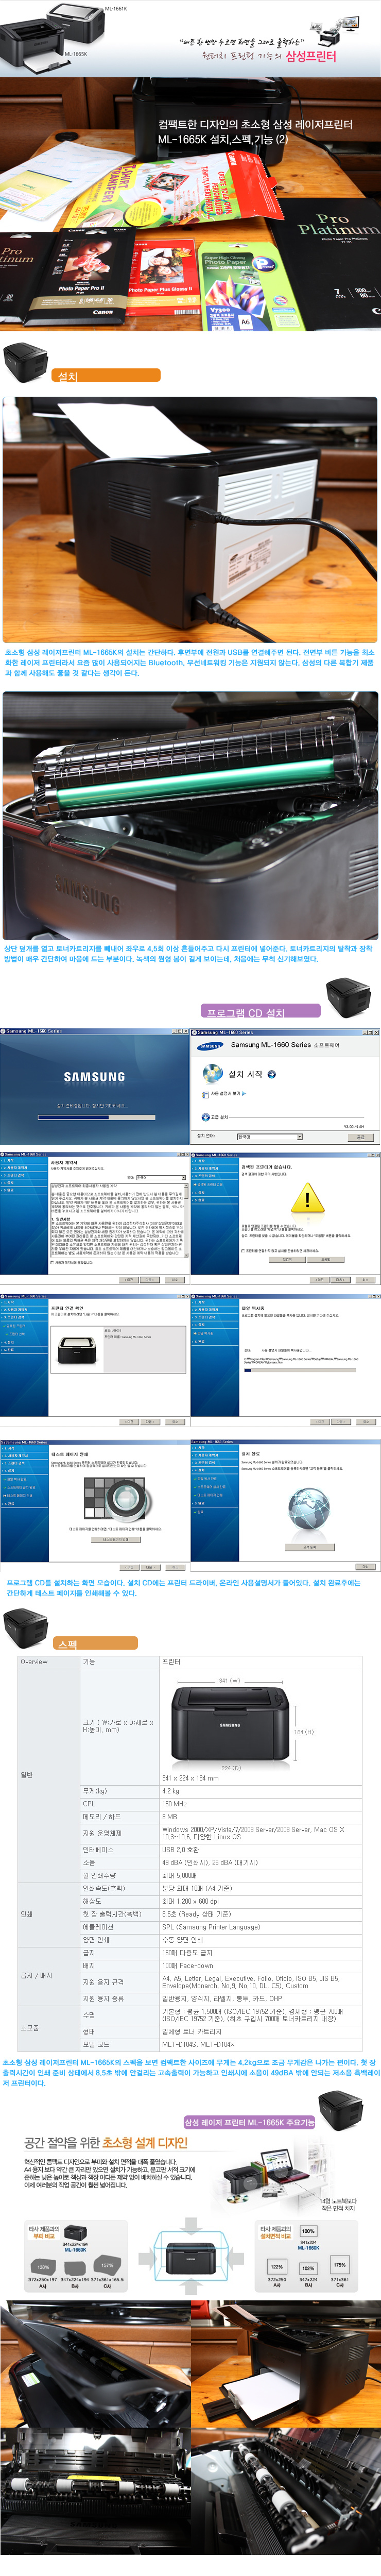The width and height of the screenshot is (381, 2576).
Task: Open the 사용 설명서 보기 link in installer
Action: tap(226, 1093)
